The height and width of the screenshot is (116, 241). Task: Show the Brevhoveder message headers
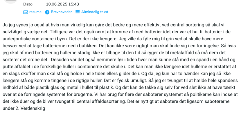click(x=61, y=12)
